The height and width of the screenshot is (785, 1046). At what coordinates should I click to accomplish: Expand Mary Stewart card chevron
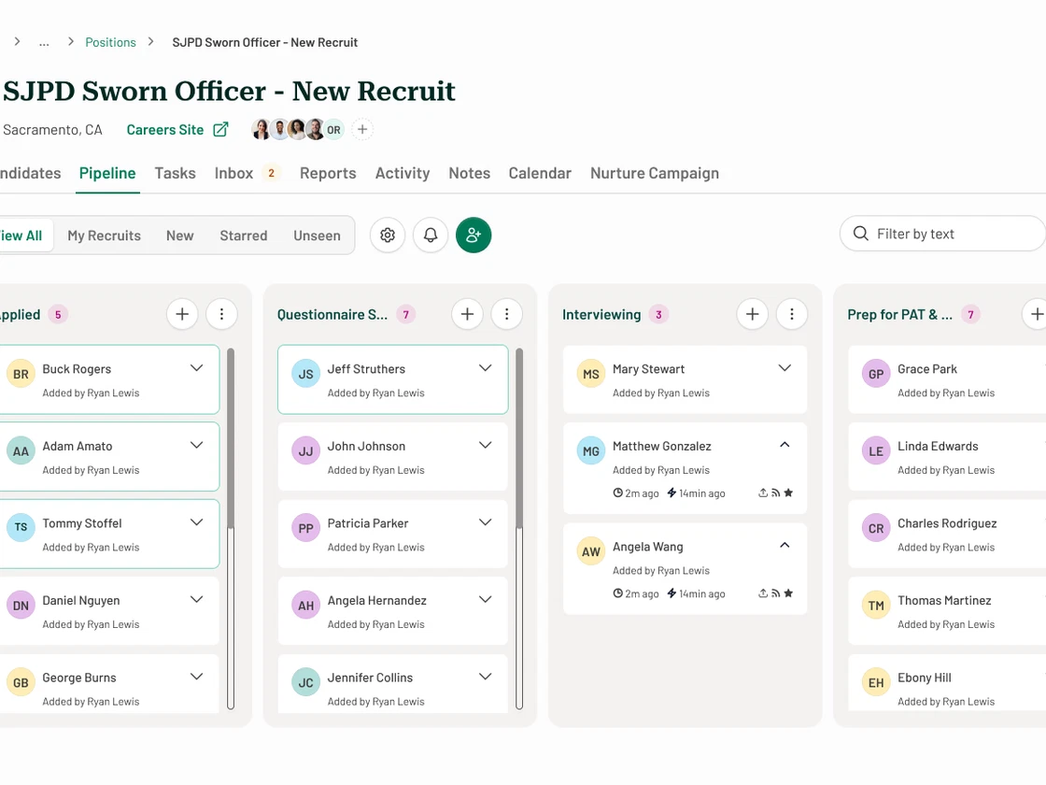(x=784, y=368)
